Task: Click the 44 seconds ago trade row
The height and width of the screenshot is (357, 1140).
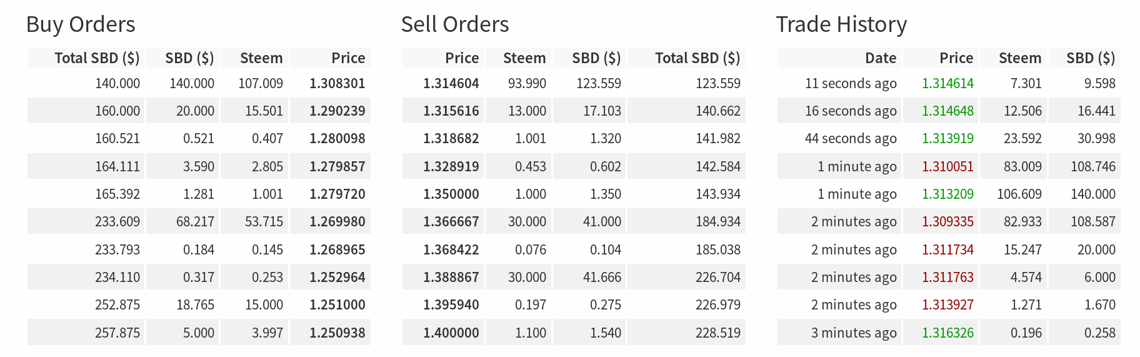Action: (x=949, y=138)
